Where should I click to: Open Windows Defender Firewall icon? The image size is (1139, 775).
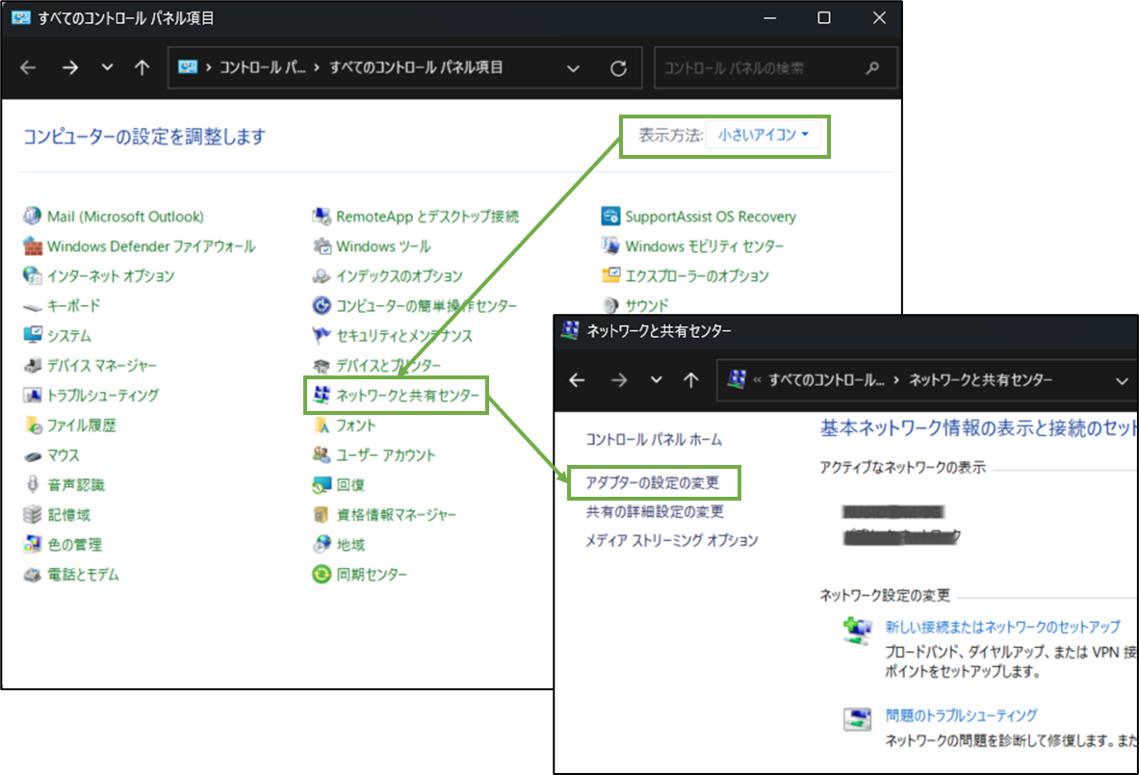point(32,246)
